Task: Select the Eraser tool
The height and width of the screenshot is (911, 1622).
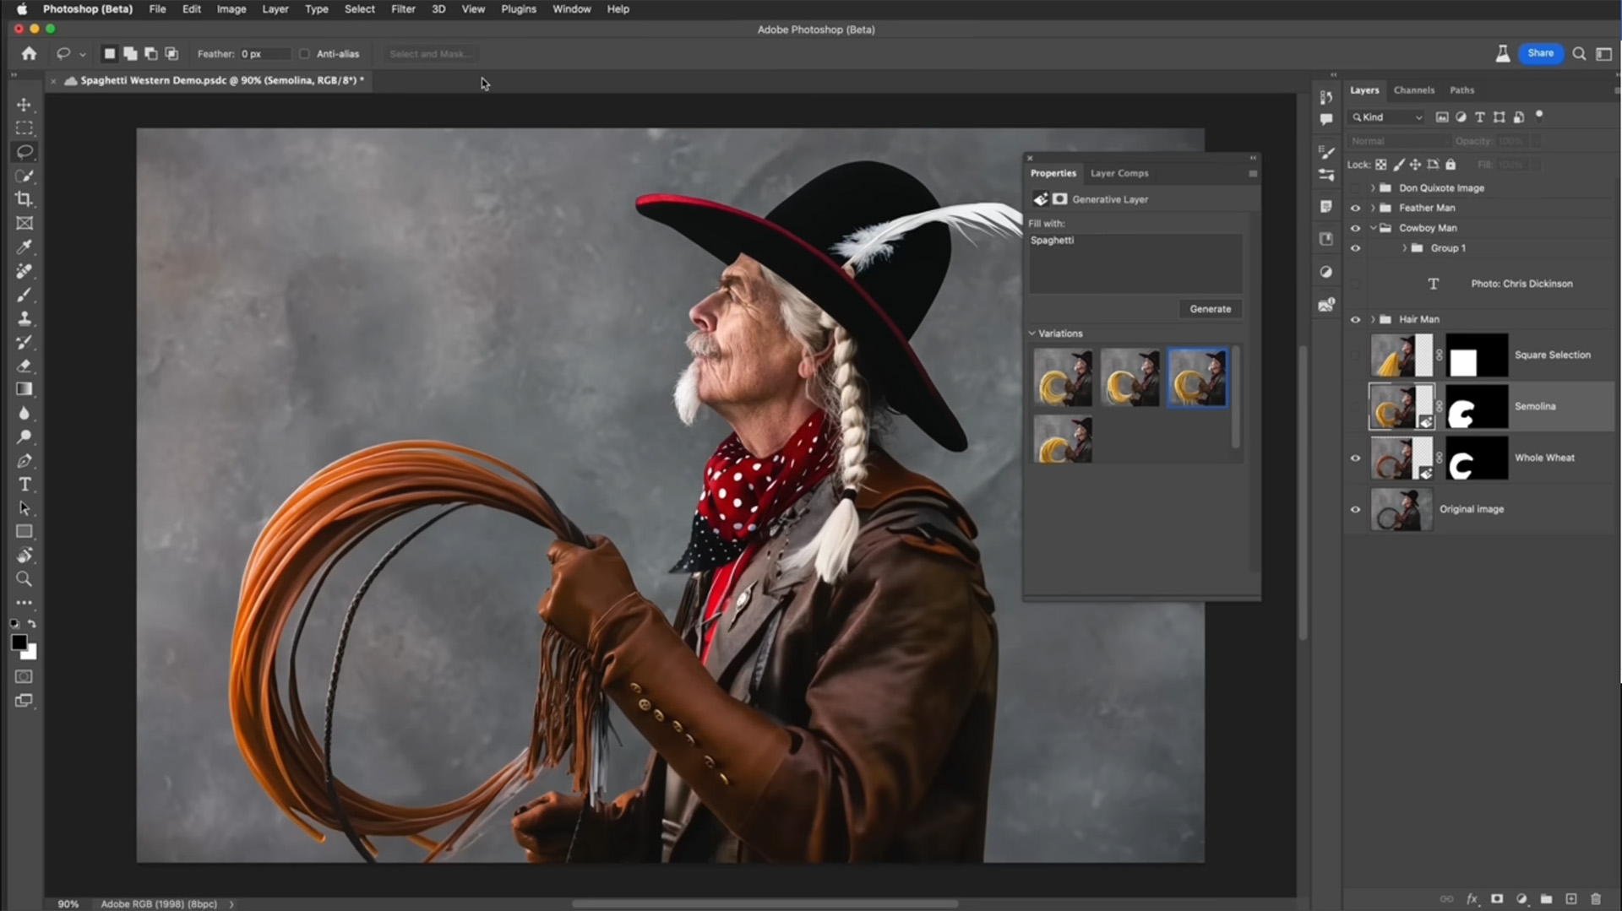Action: click(x=24, y=366)
